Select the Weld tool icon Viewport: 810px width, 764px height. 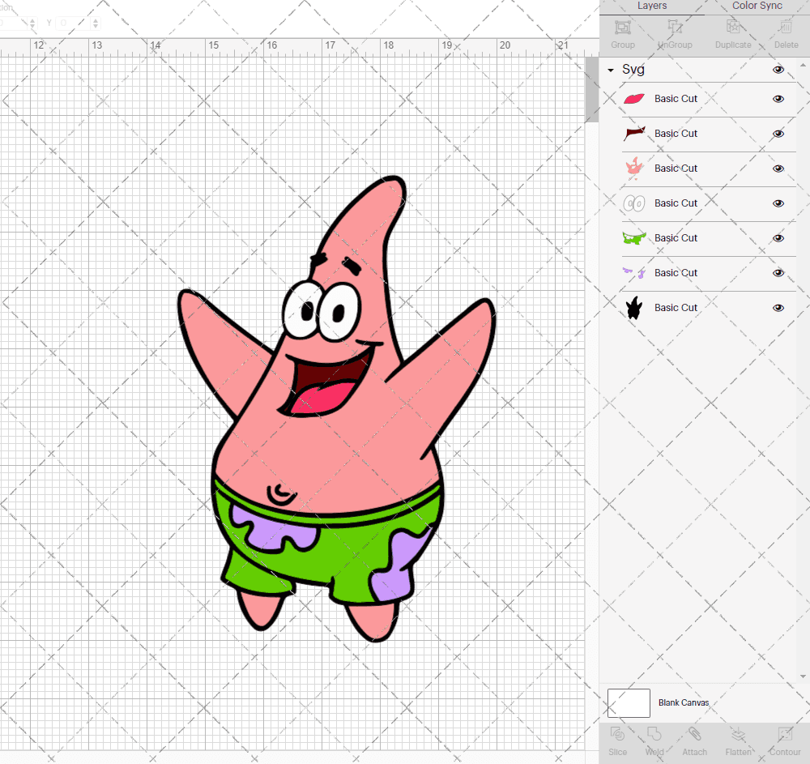[654, 734]
